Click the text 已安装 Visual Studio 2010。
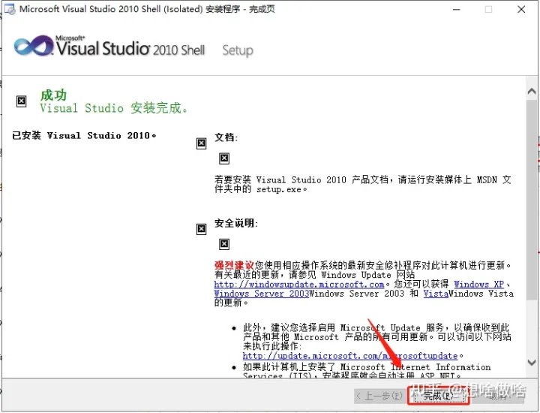Image resolution: width=540 pixels, height=413 pixels. [x=84, y=135]
